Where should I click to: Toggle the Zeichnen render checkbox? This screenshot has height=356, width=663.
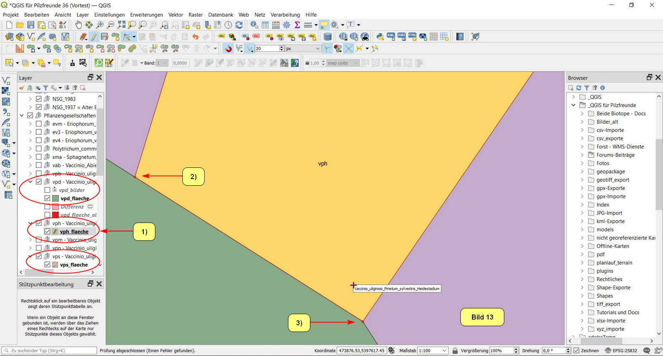pyautogui.click(x=576, y=351)
